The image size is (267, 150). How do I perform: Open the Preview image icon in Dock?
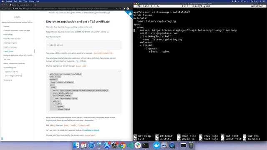[164, 145]
